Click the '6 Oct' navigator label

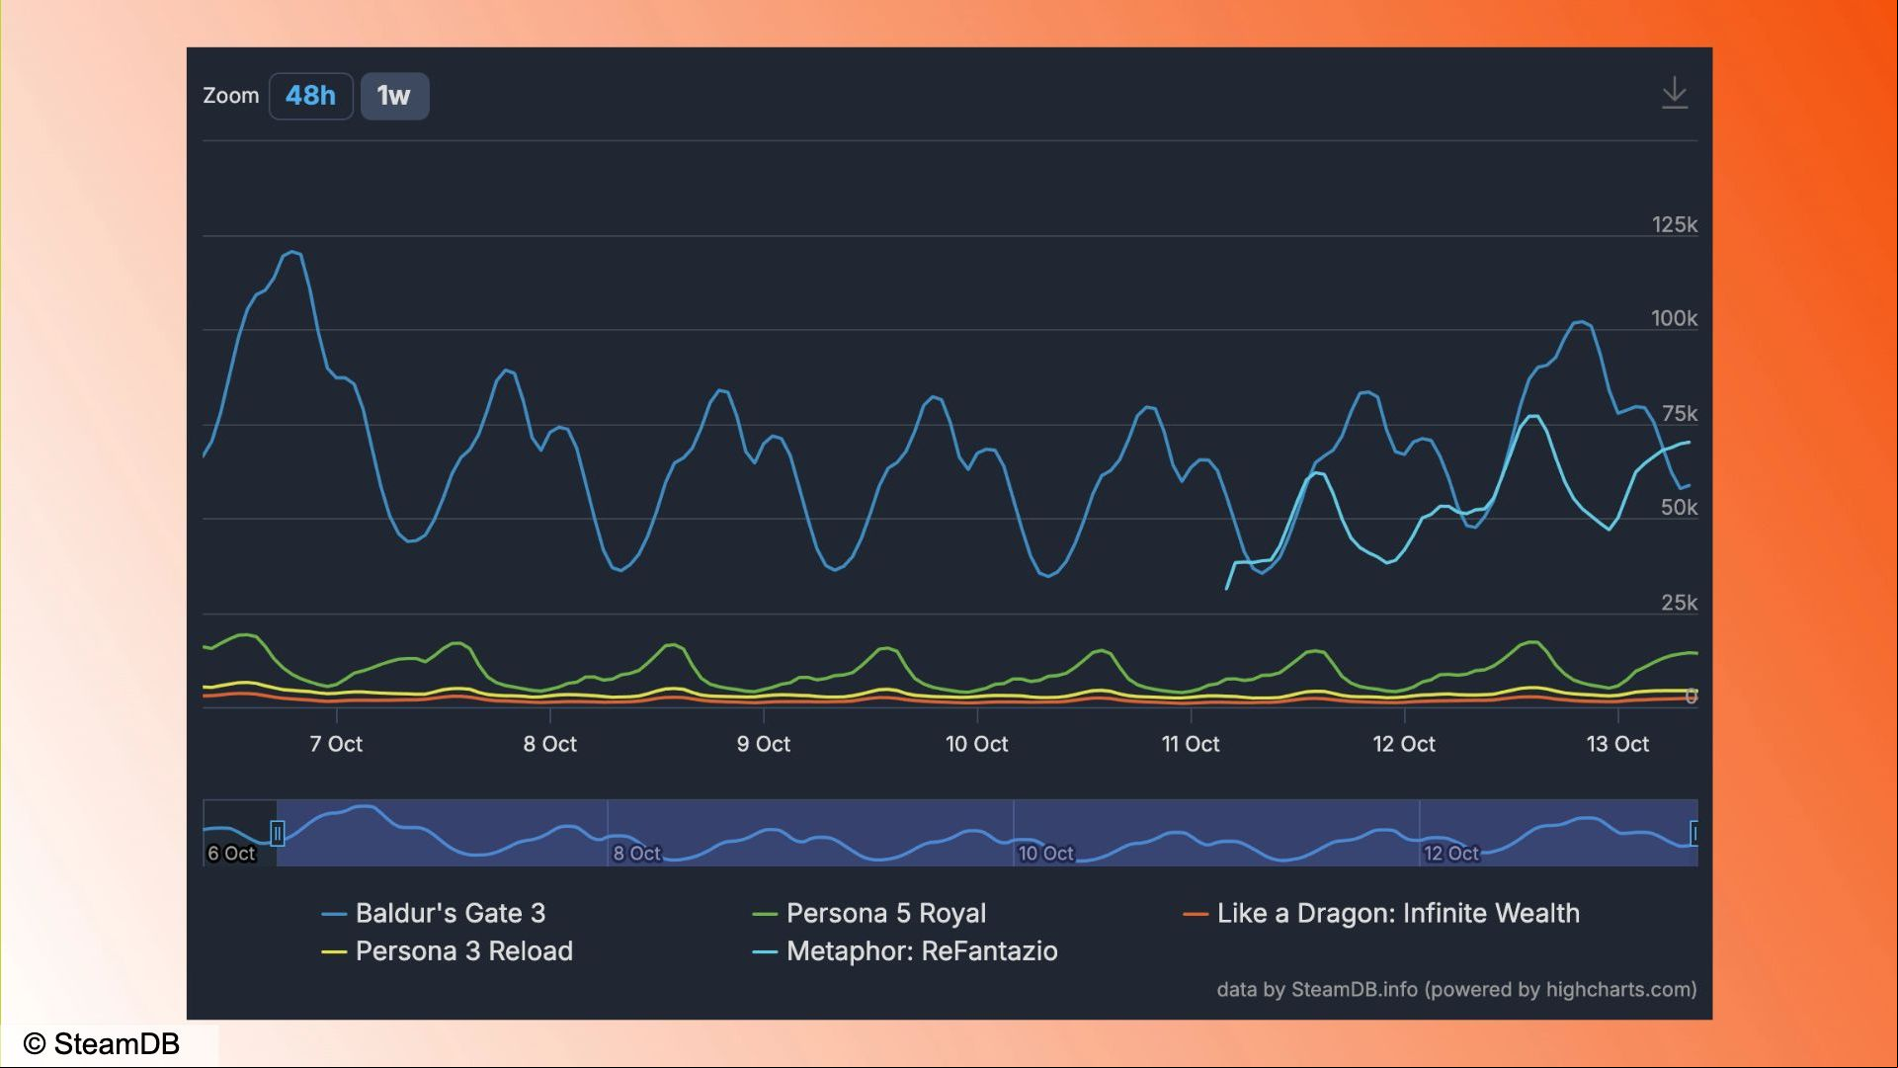click(231, 853)
